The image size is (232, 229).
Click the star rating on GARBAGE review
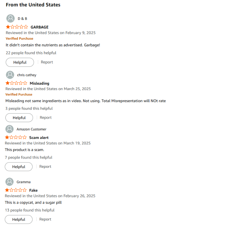(x=17, y=27)
